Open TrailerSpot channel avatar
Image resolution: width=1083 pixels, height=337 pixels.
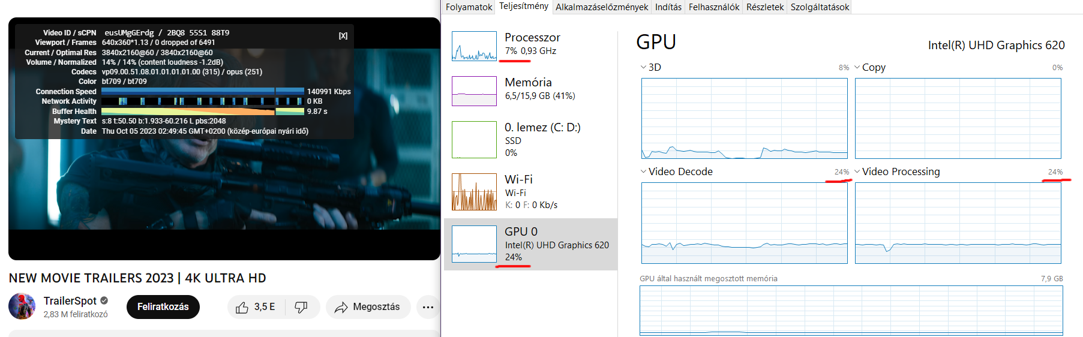[22, 306]
